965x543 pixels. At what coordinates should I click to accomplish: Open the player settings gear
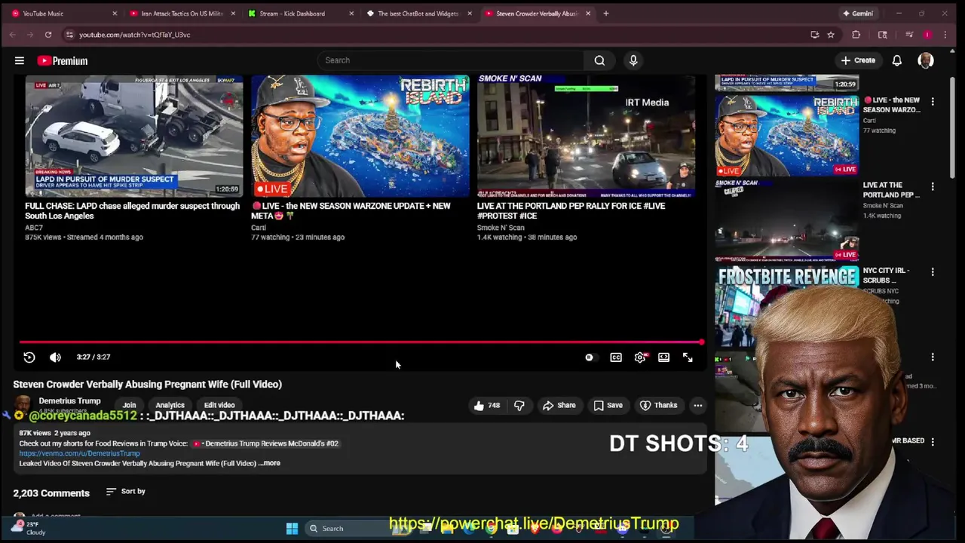pyautogui.click(x=640, y=357)
